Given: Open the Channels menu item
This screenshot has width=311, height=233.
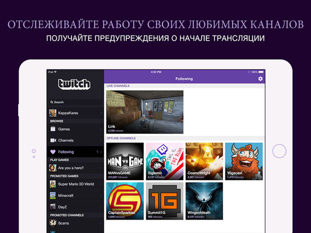Looking at the screenshot, I should (75, 141).
